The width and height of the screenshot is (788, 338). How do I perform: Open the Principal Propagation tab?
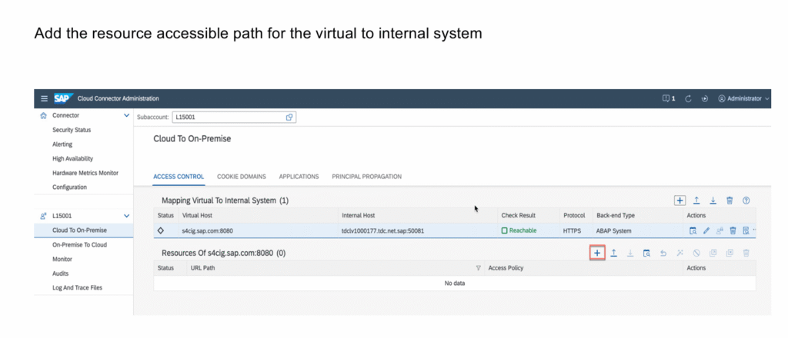coord(366,177)
